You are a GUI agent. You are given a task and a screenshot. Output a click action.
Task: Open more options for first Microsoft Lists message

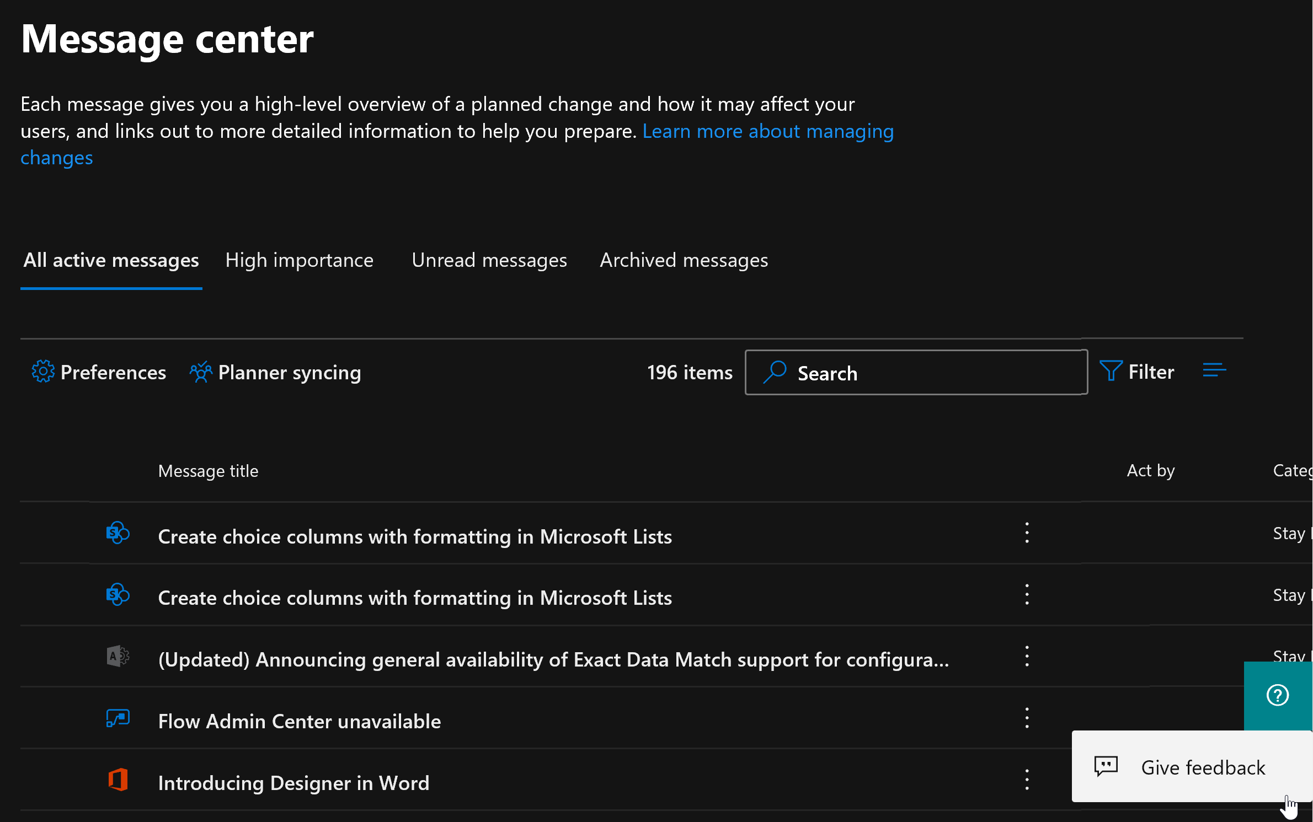click(1027, 533)
